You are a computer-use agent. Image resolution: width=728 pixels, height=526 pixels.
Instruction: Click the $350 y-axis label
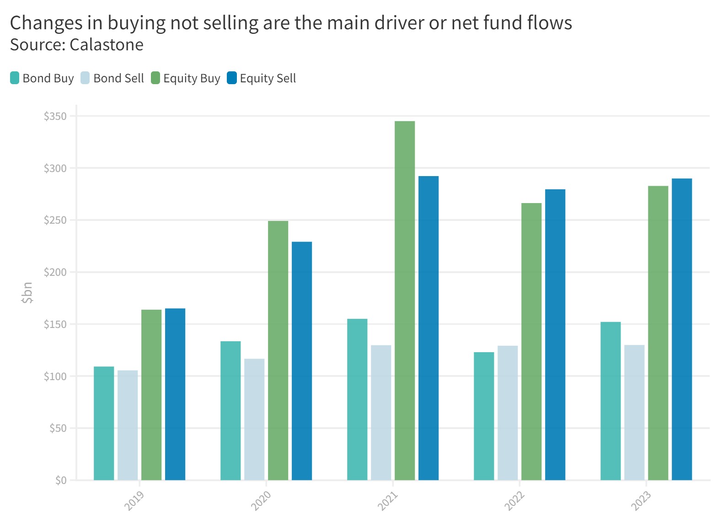tap(55, 116)
